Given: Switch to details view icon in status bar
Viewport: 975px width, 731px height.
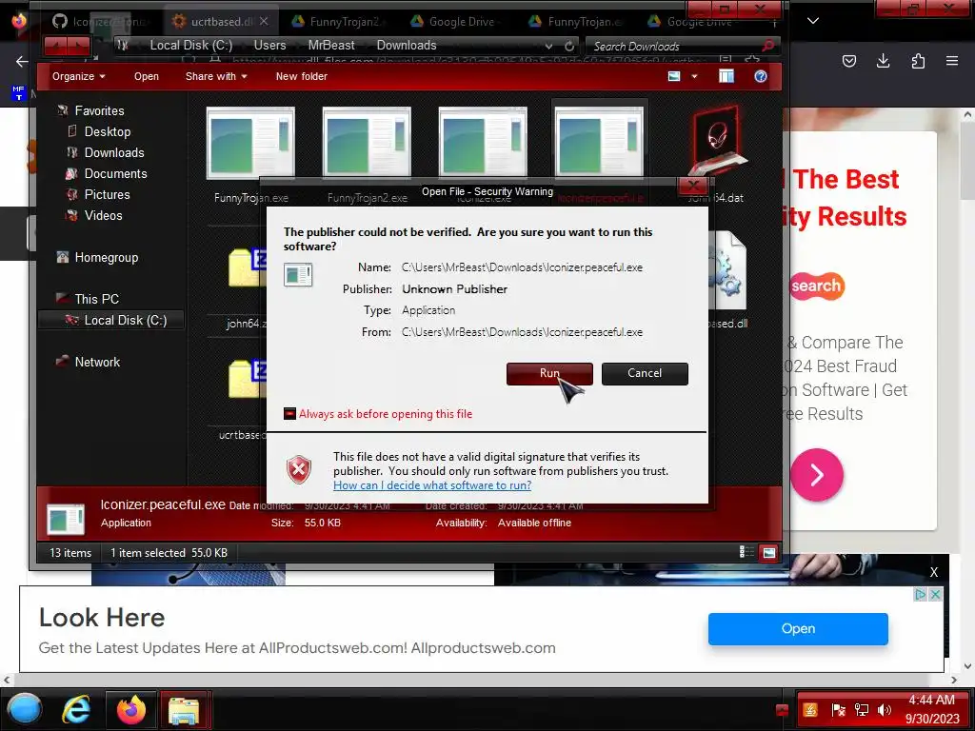Looking at the screenshot, I should click(x=746, y=552).
